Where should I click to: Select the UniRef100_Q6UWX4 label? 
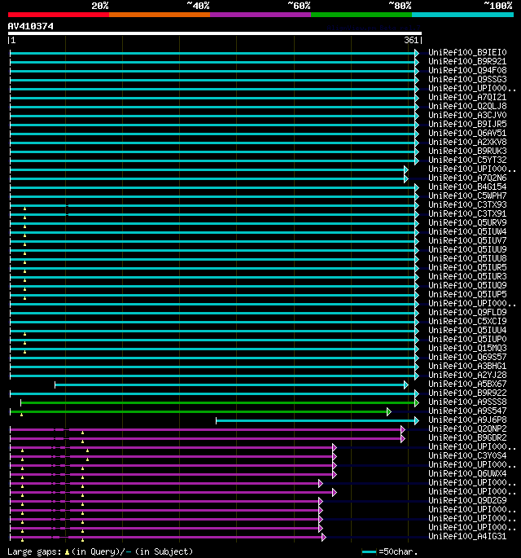467,473
